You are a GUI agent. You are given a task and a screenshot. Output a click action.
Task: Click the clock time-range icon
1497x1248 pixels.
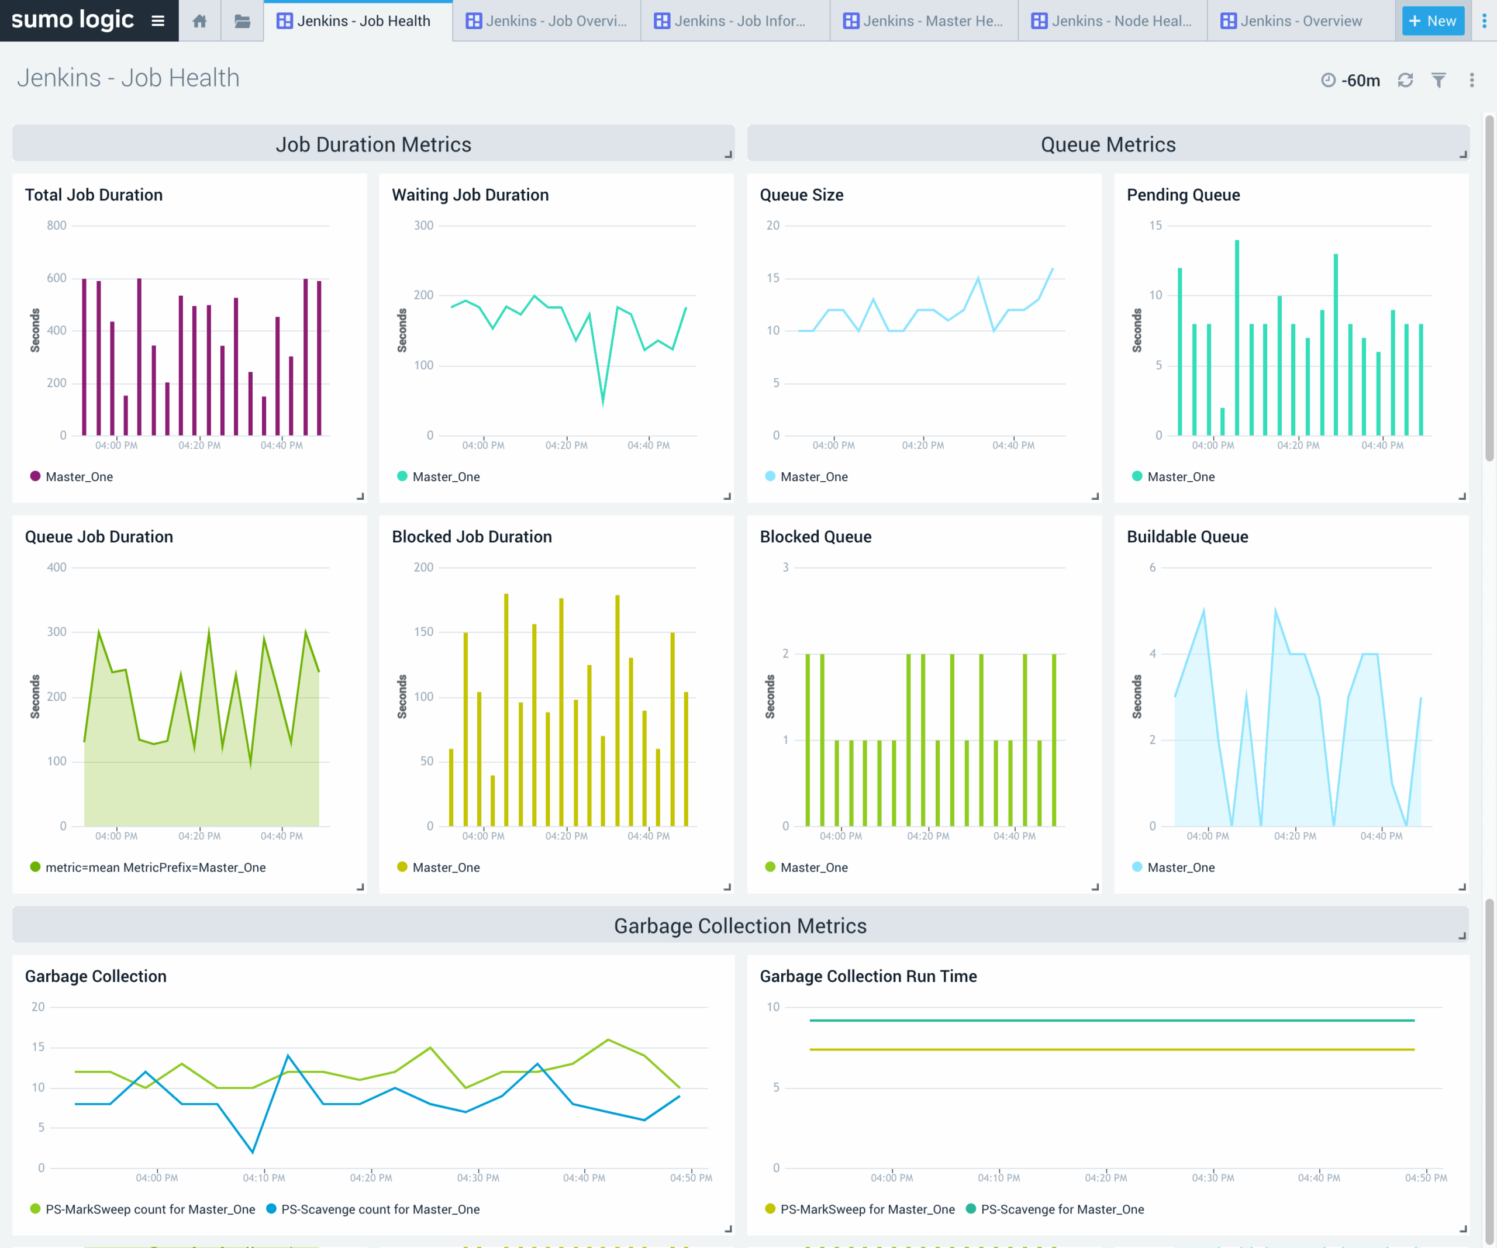coord(1327,80)
